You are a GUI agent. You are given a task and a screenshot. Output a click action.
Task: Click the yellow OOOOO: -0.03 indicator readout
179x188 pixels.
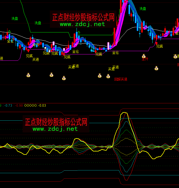(x=35, y=105)
